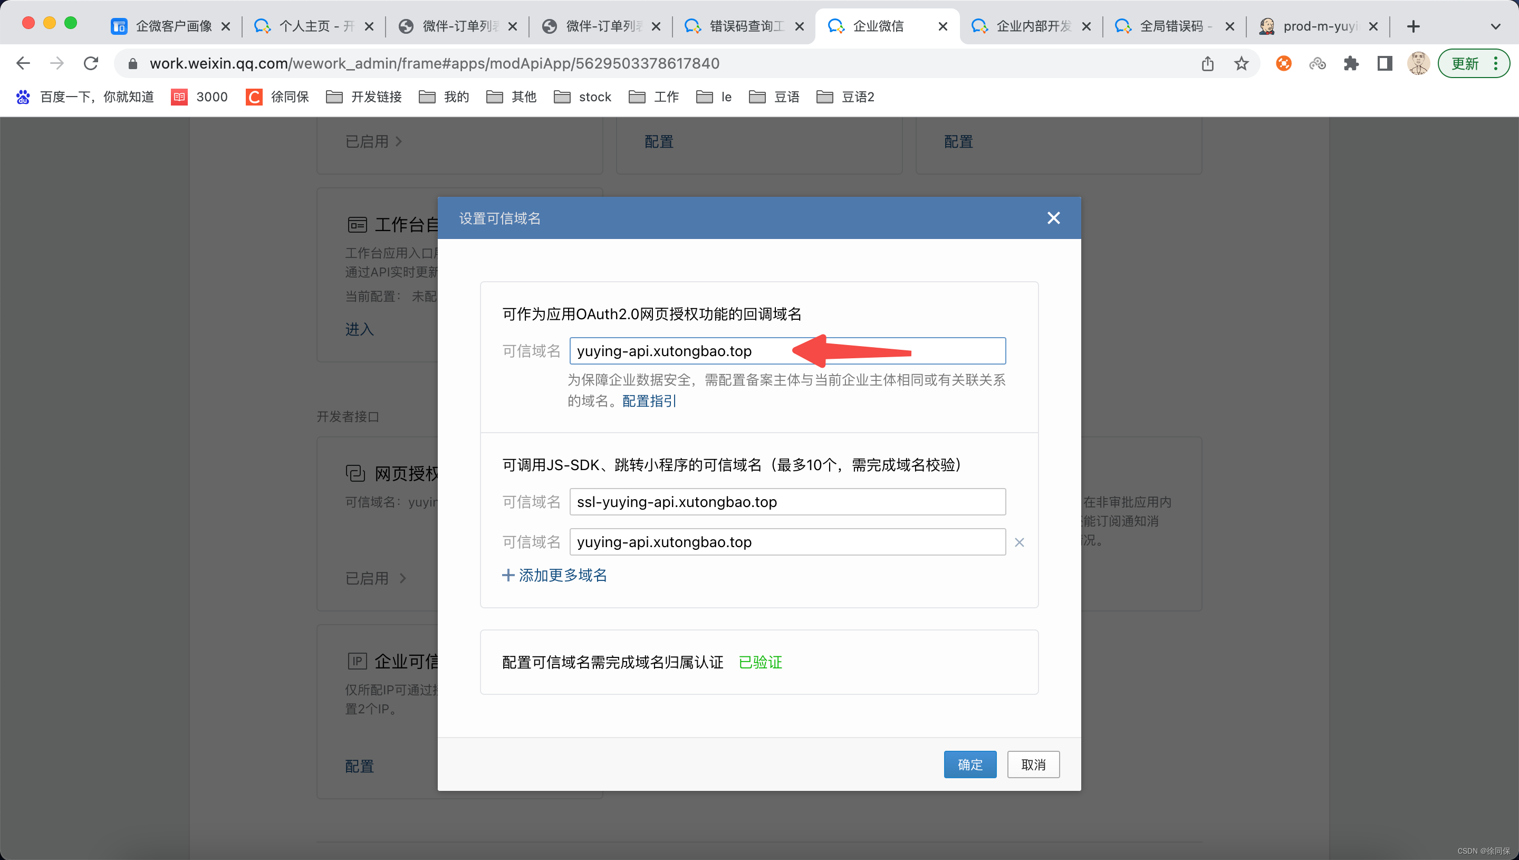Viewport: 1519px width, 860px height.
Task: Click the ssl-yuying-api.xutongbao.top domain field
Action: click(787, 502)
